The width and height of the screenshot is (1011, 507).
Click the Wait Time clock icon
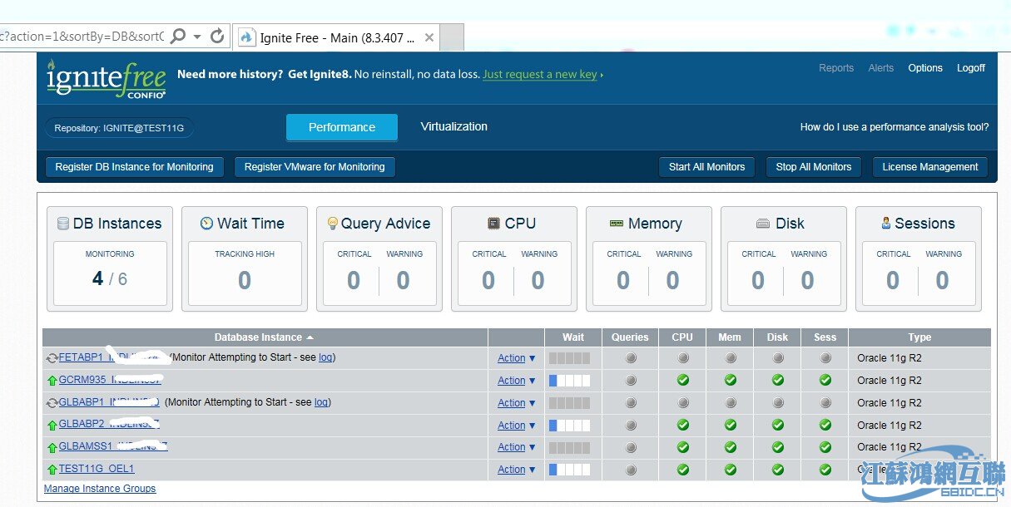point(207,224)
